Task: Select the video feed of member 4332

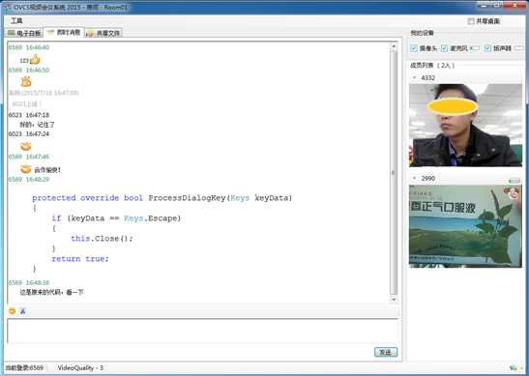Action: coord(465,125)
